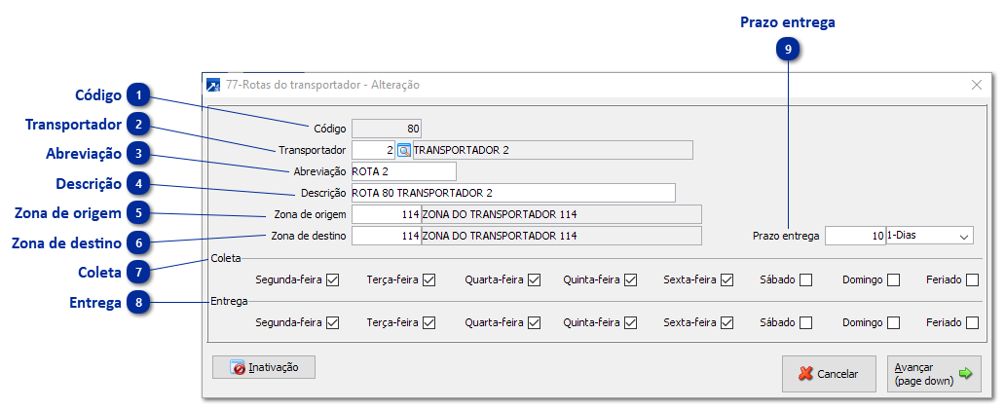Enable Domingo checkbox in Coleta section
Screen dimensions: 1005x409
pyautogui.click(x=893, y=280)
